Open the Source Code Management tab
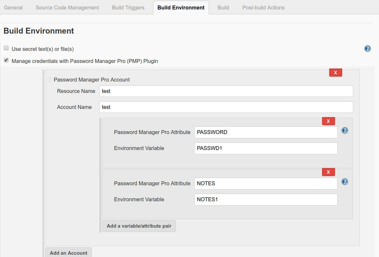Screen dimensions: 379x257 click(x=67, y=7)
